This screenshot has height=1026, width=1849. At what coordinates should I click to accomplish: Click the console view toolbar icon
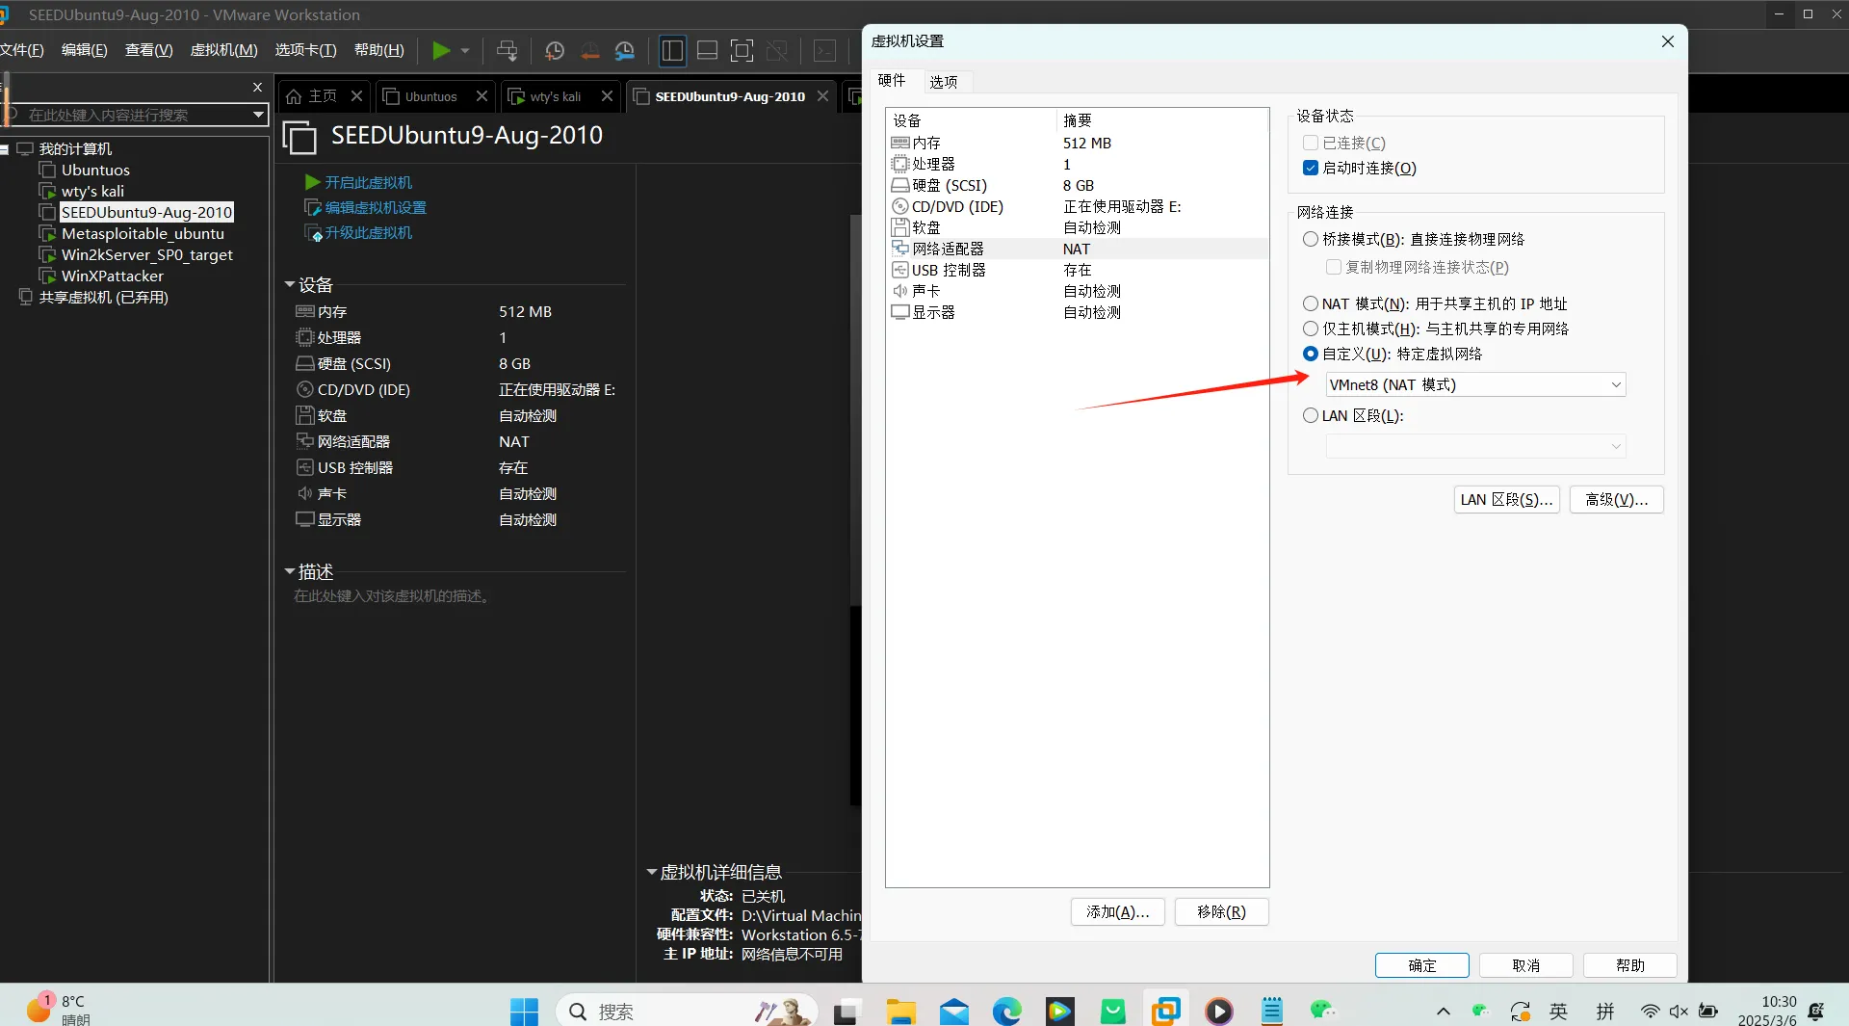tap(825, 50)
